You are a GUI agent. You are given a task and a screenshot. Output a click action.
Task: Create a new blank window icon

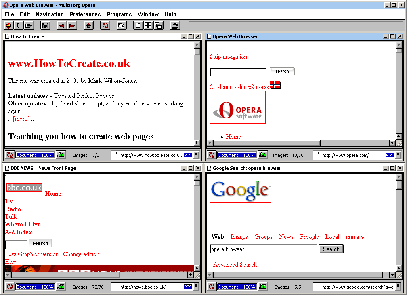[138, 25]
